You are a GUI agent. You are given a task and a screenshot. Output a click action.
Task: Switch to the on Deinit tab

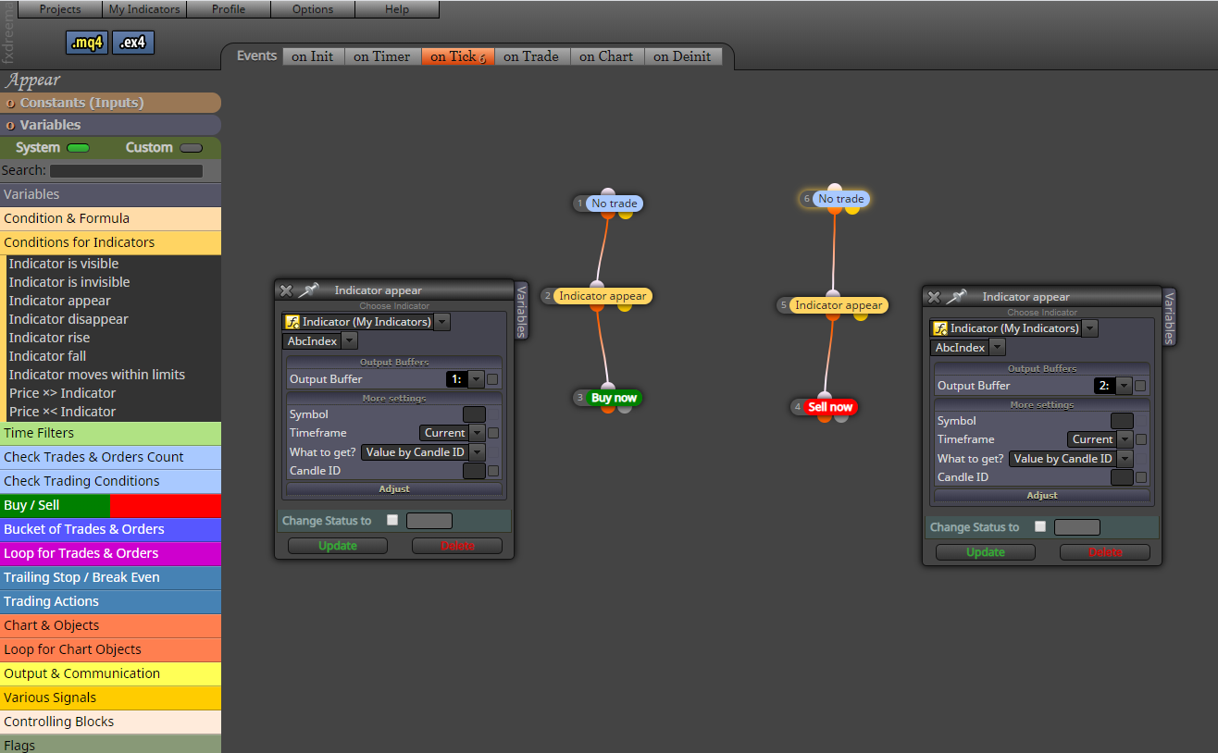(682, 56)
